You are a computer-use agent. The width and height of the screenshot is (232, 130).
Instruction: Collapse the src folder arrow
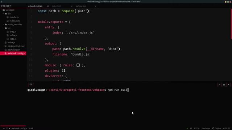[3, 28]
